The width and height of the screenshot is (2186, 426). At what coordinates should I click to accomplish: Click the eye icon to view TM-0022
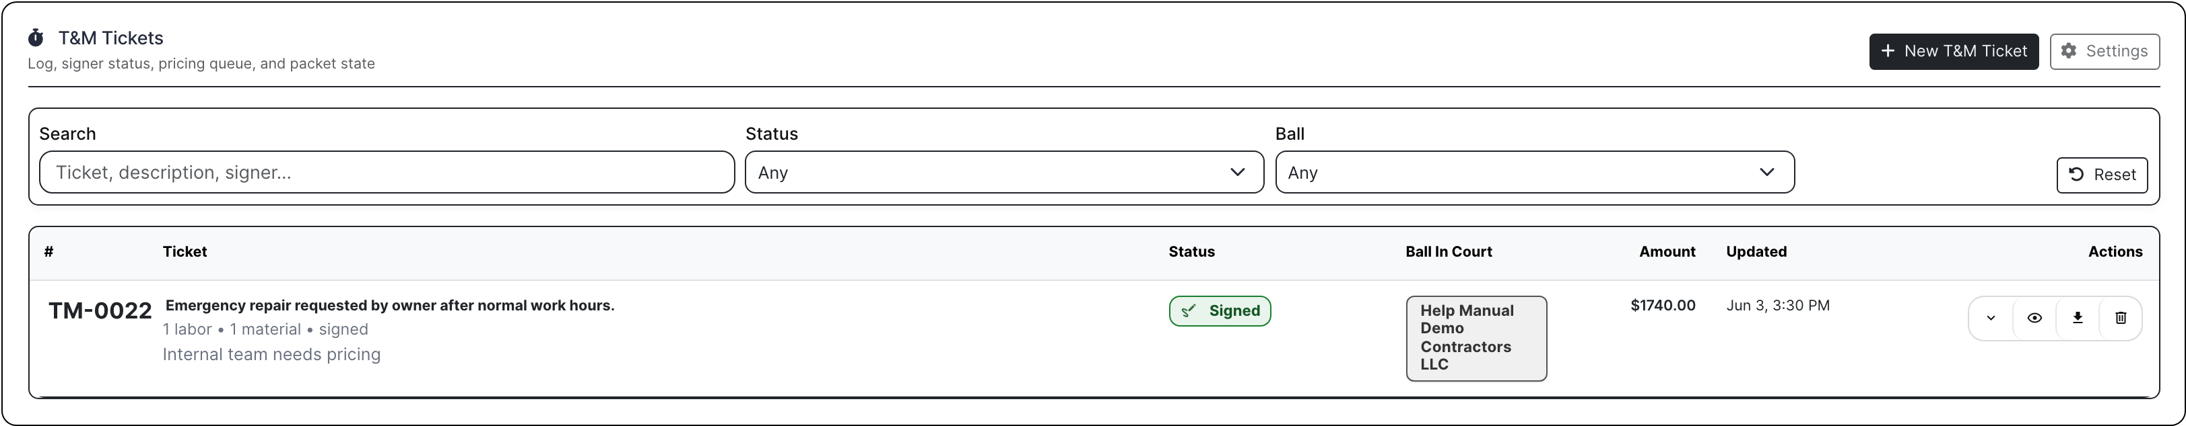click(2034, 318)
